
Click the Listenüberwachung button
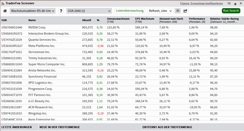tap(130, 11)
